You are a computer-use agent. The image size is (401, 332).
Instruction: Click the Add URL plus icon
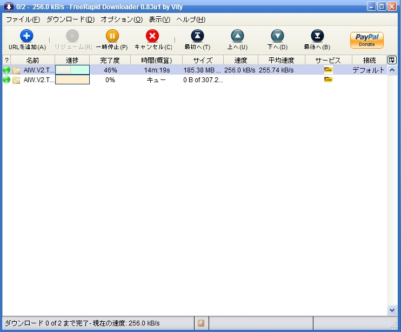coord(26,36)
